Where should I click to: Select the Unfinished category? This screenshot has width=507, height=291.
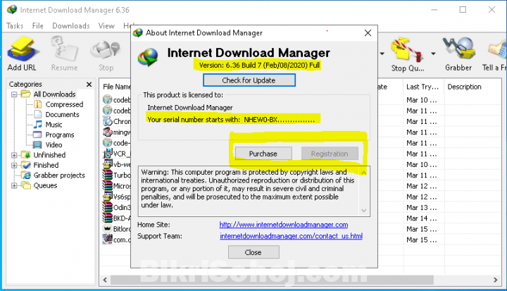49,155
